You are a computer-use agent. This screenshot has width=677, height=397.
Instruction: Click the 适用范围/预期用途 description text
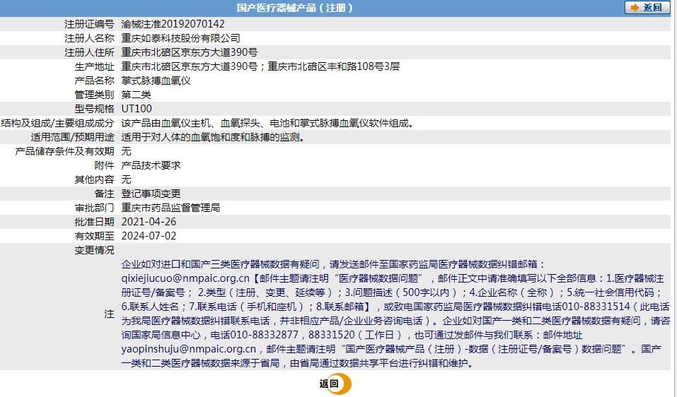(213, 137)
